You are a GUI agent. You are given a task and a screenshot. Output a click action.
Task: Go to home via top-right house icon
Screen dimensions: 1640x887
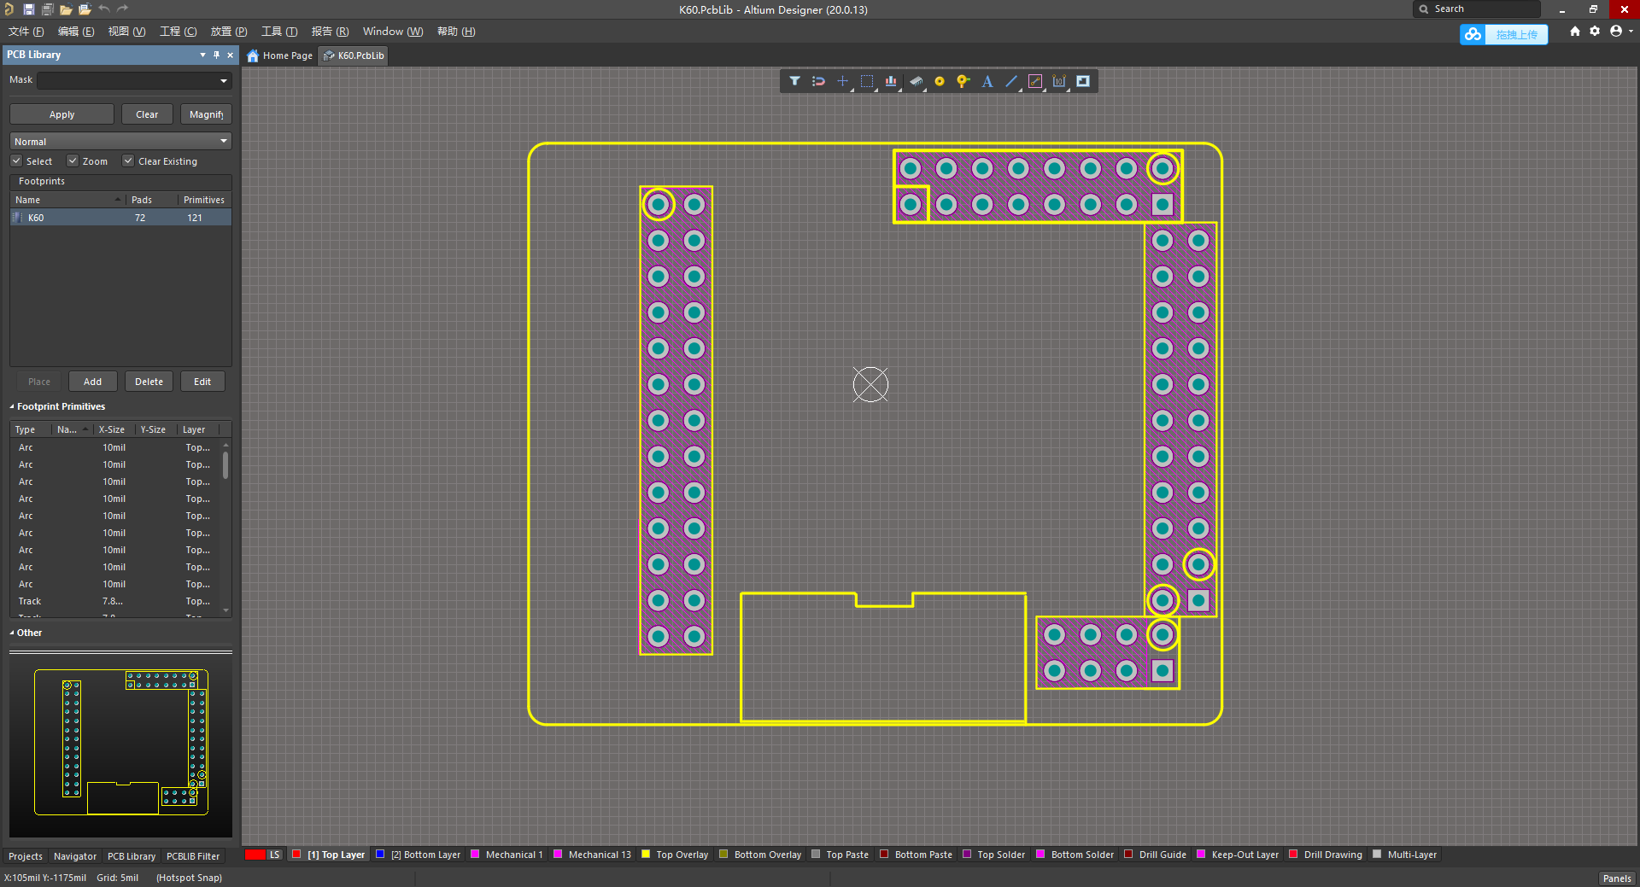1575,32
